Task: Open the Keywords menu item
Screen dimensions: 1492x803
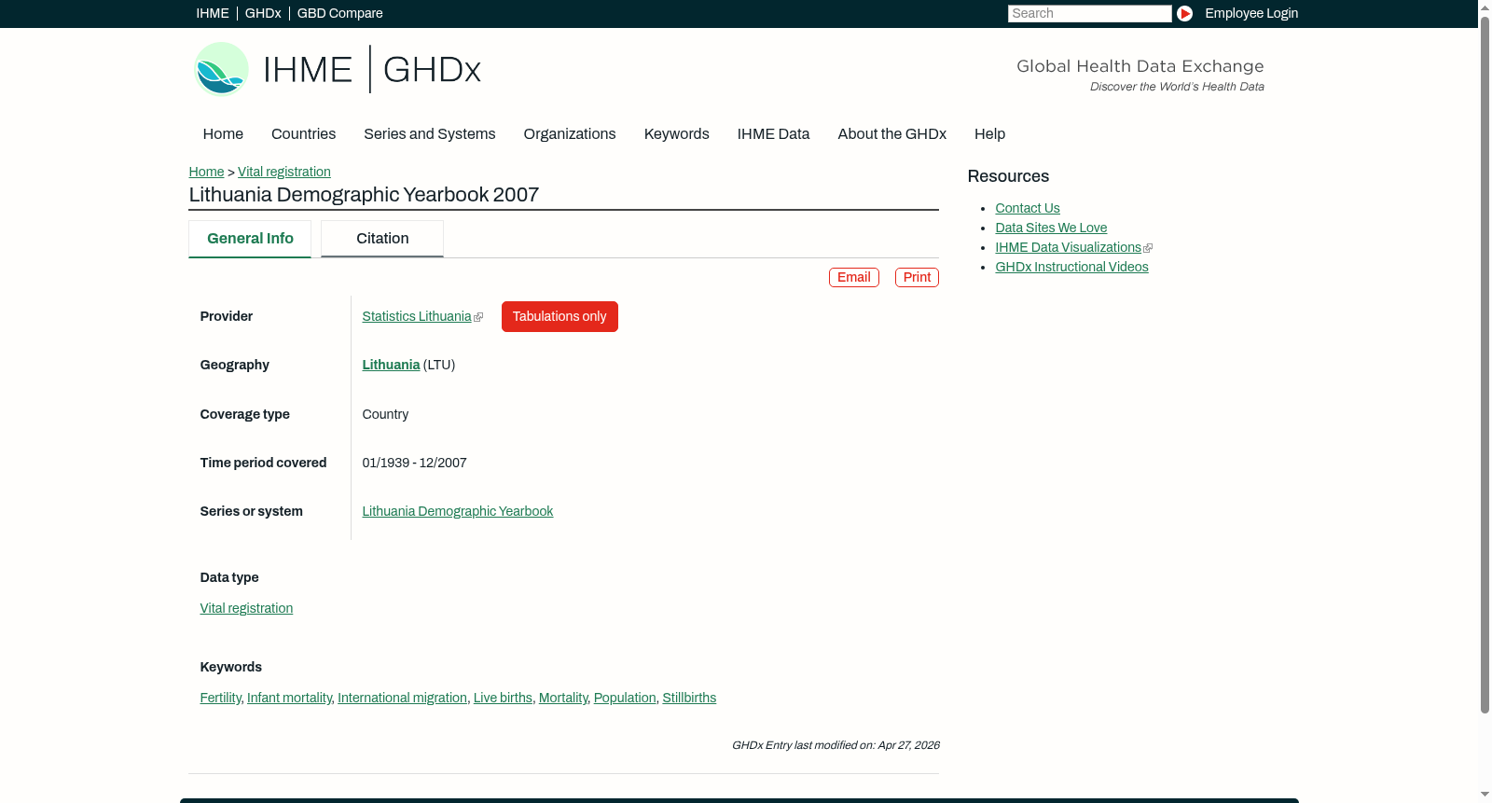Action: click(677, 133)
